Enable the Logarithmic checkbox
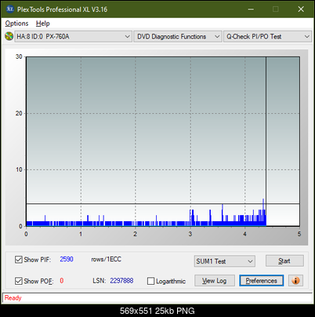Screen dimensions: 315x317 [150, 281]
